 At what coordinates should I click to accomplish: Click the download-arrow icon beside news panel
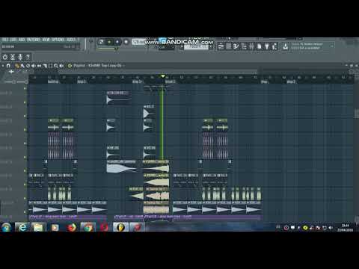(286, 46)
